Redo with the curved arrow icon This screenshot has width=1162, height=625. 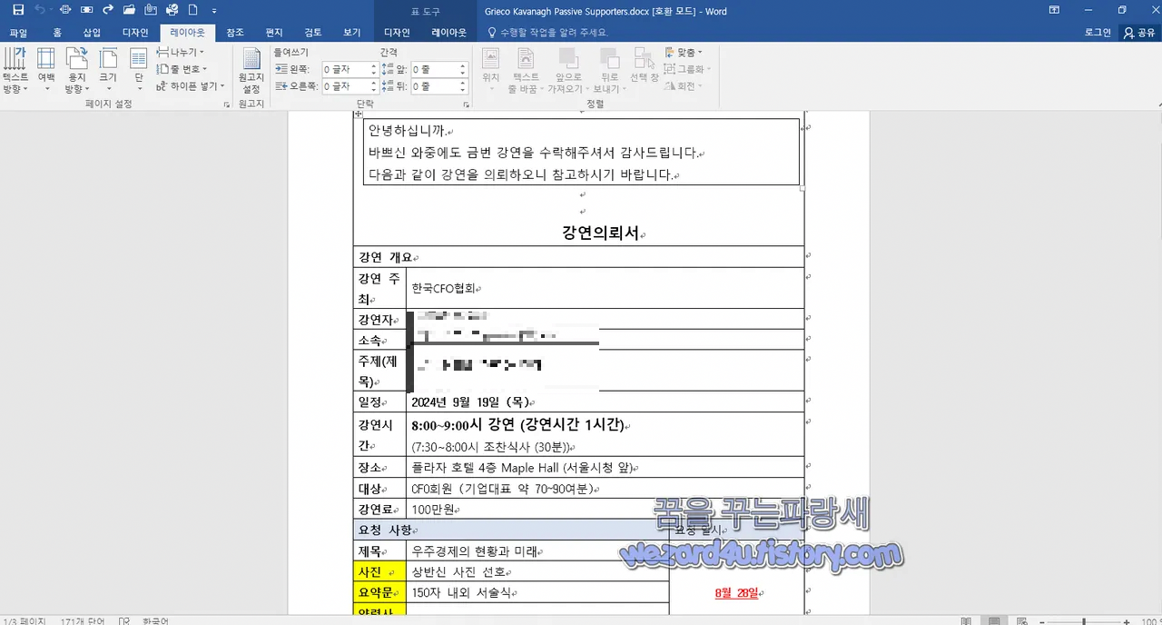pyautogui.click(x=108, y=10)
